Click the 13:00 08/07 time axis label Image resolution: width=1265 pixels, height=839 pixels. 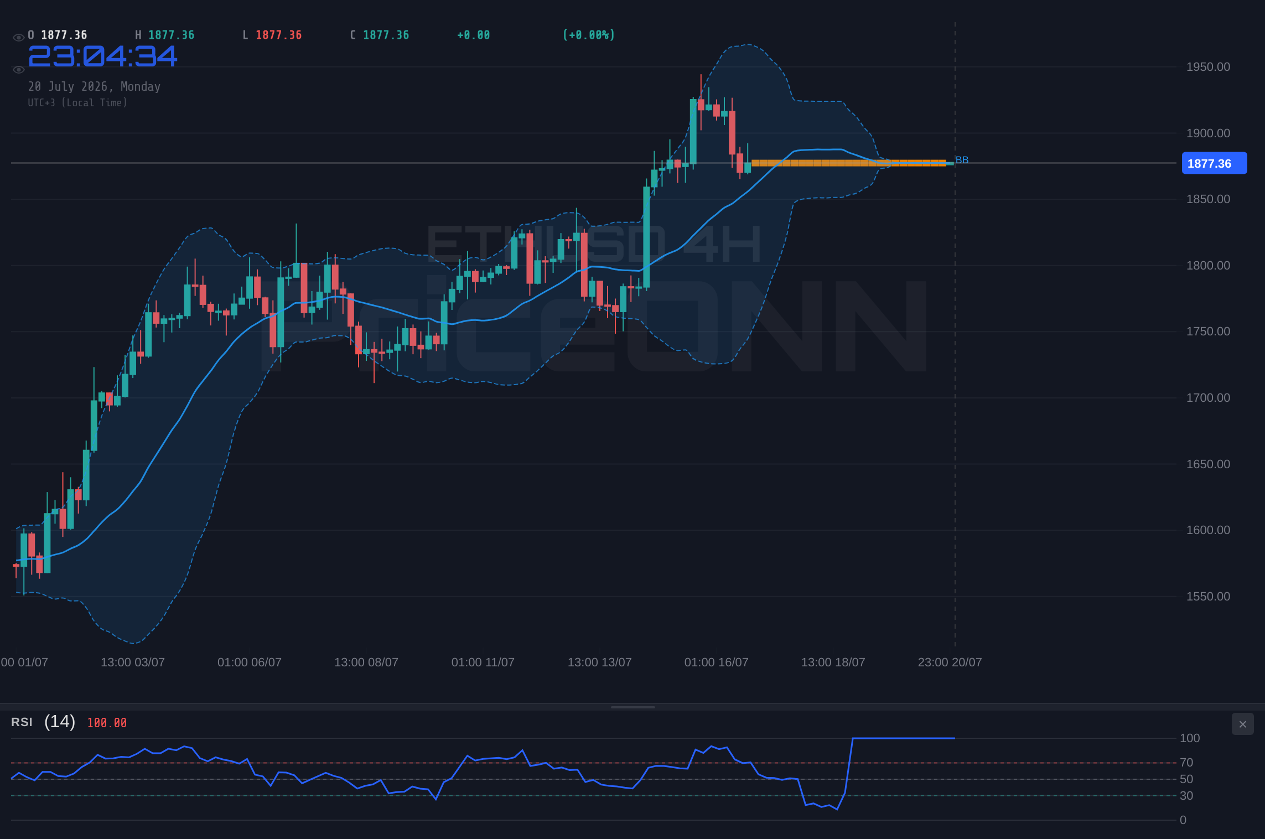366,662
